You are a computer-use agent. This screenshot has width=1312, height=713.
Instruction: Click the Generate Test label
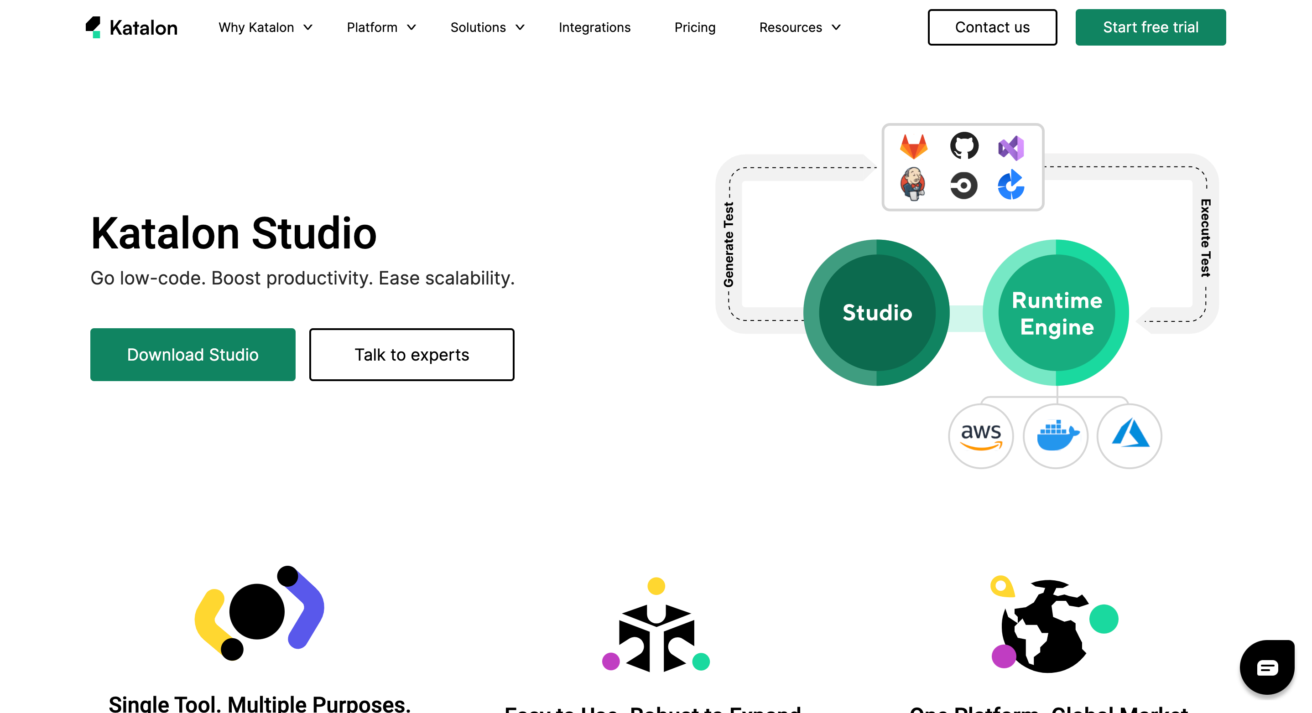729,245
